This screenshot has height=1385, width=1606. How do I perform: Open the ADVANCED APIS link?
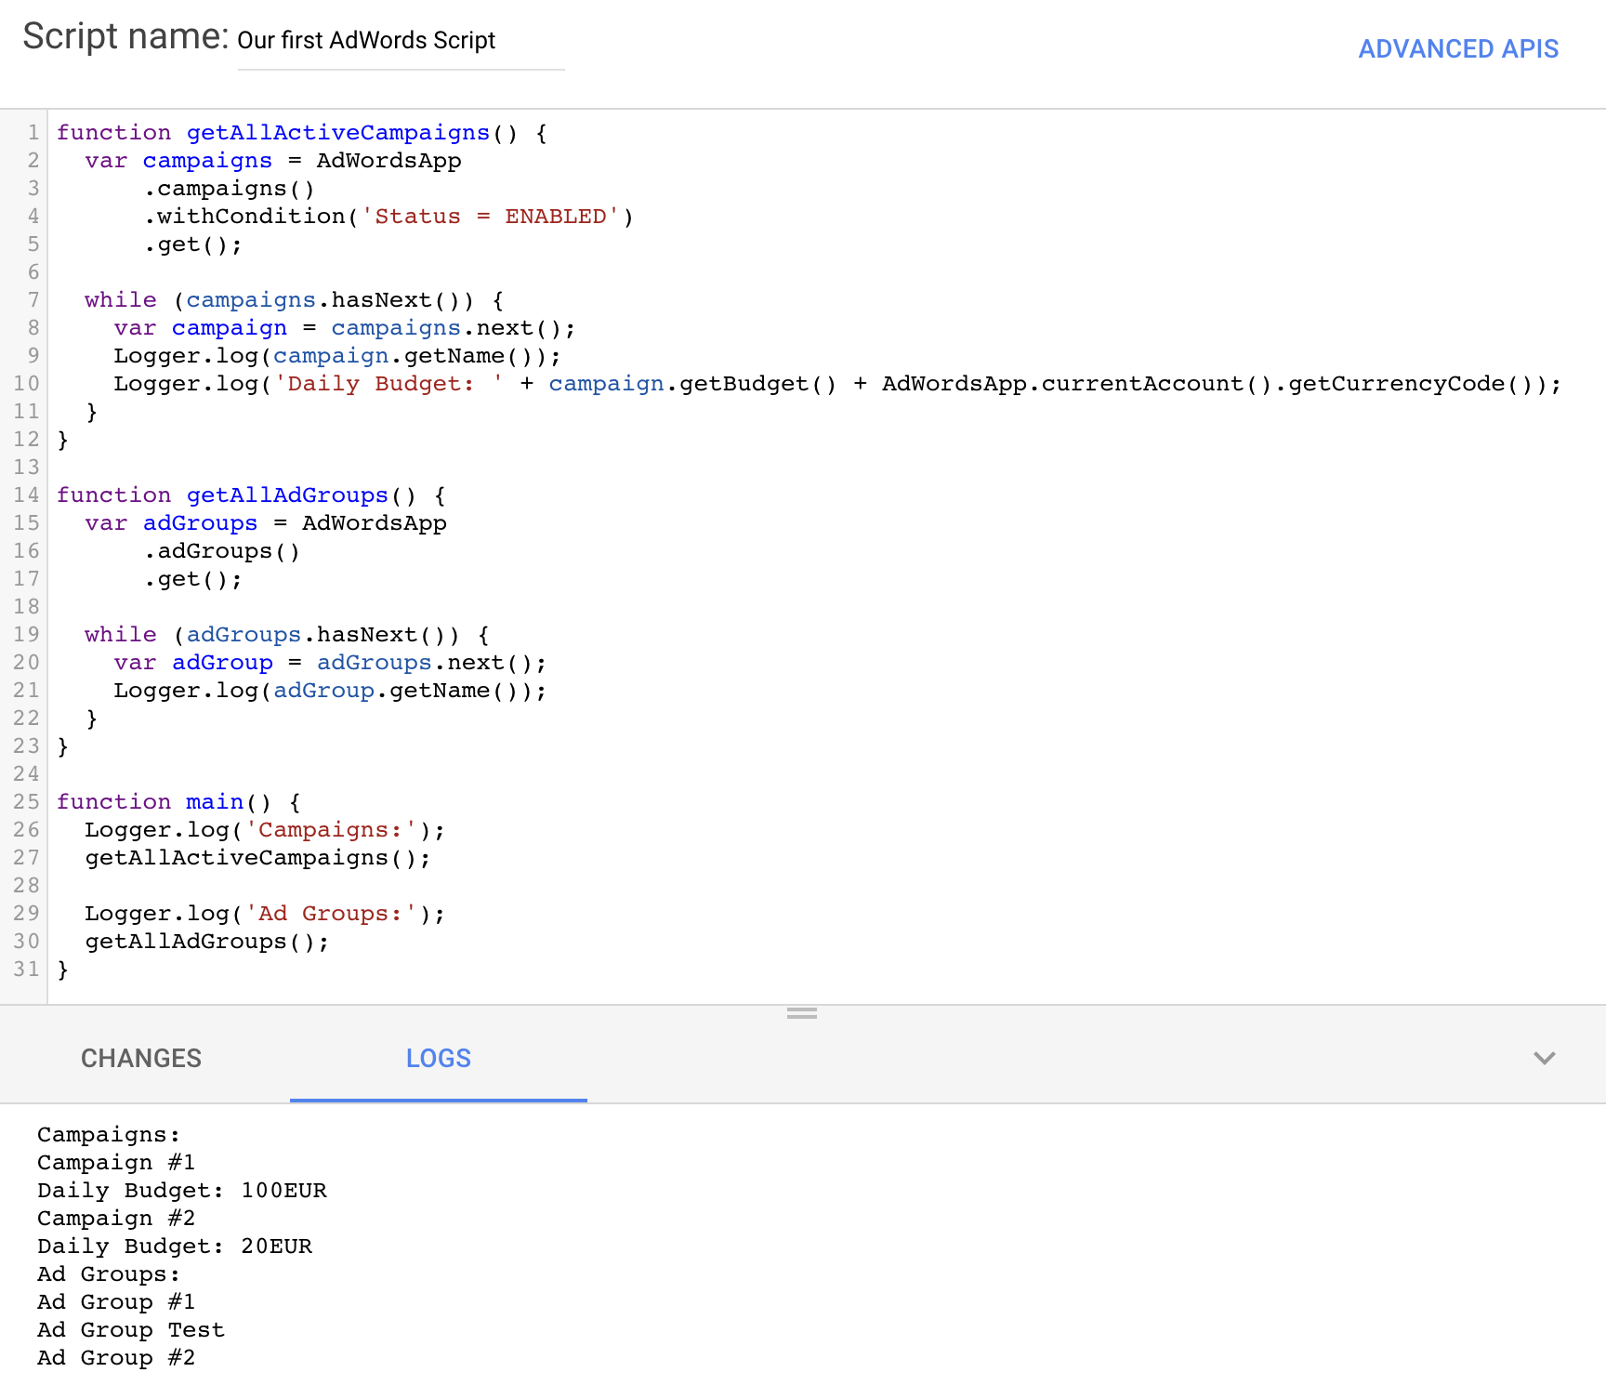click(1457, 49)
